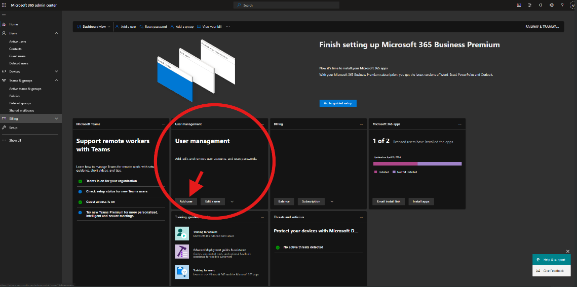Click the Balance button on Billing card

[284, 201]
